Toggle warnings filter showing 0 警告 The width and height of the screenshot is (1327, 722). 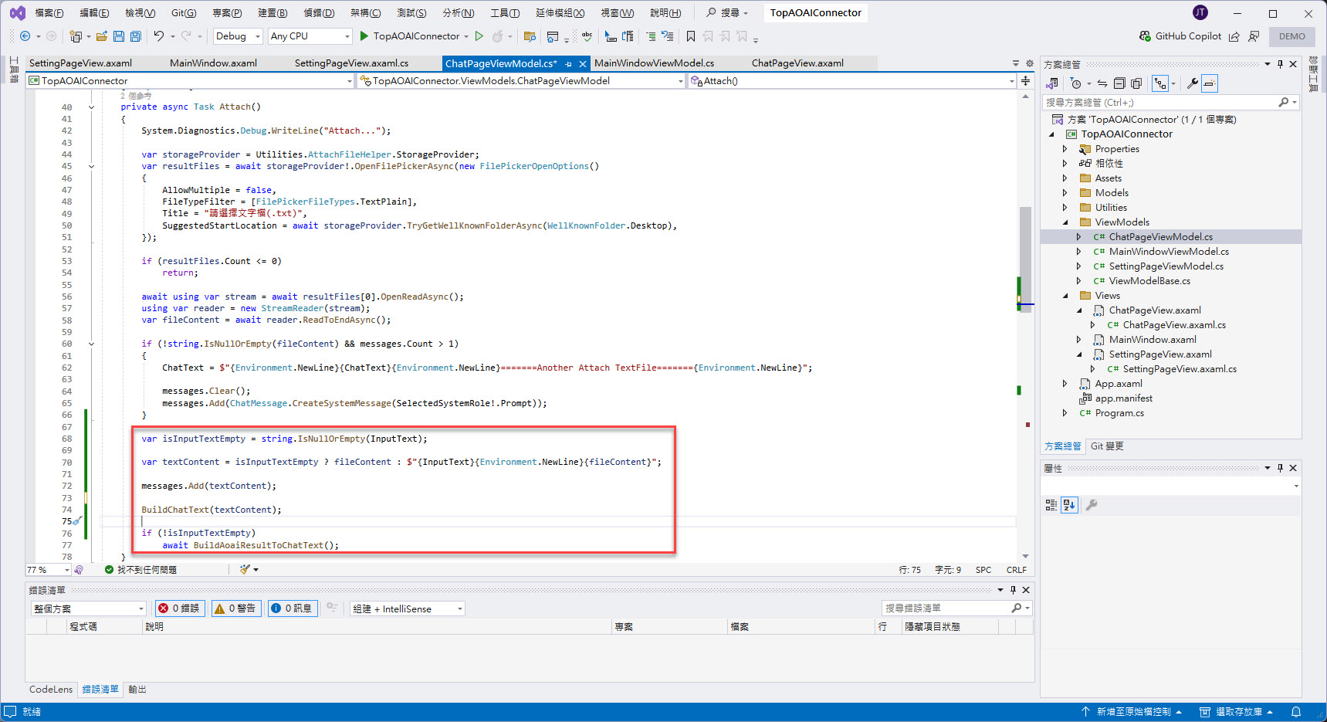click(236, 608)
